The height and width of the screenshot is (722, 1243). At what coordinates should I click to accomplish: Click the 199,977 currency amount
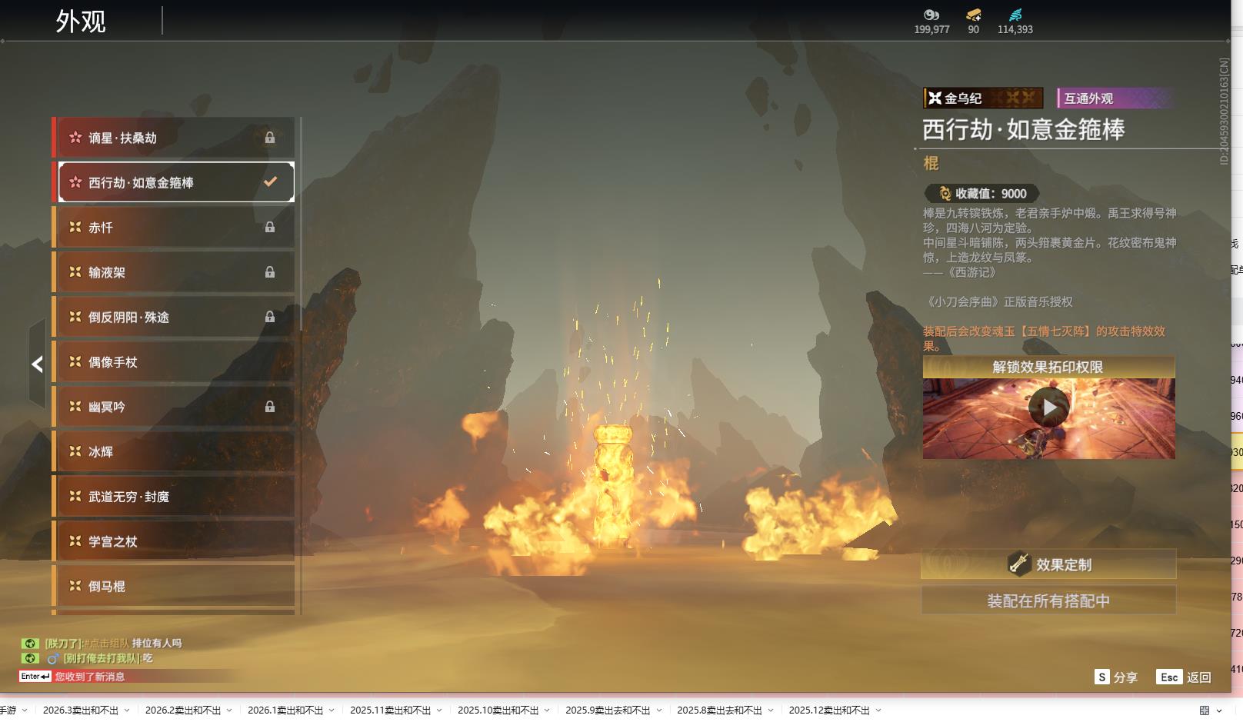931,29
